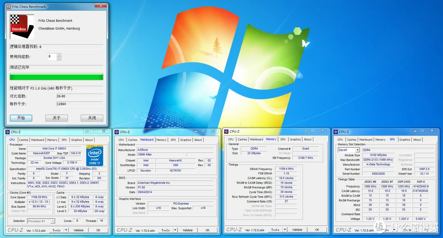Click the DRAM Frequency value 1199.4 MHz
Image resolution: width=443 pixels, height=238 pixels.
pos(286,169)
